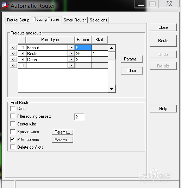Open the Route pass type dropdown
181x188 pixels.
(x=71, y=53)
